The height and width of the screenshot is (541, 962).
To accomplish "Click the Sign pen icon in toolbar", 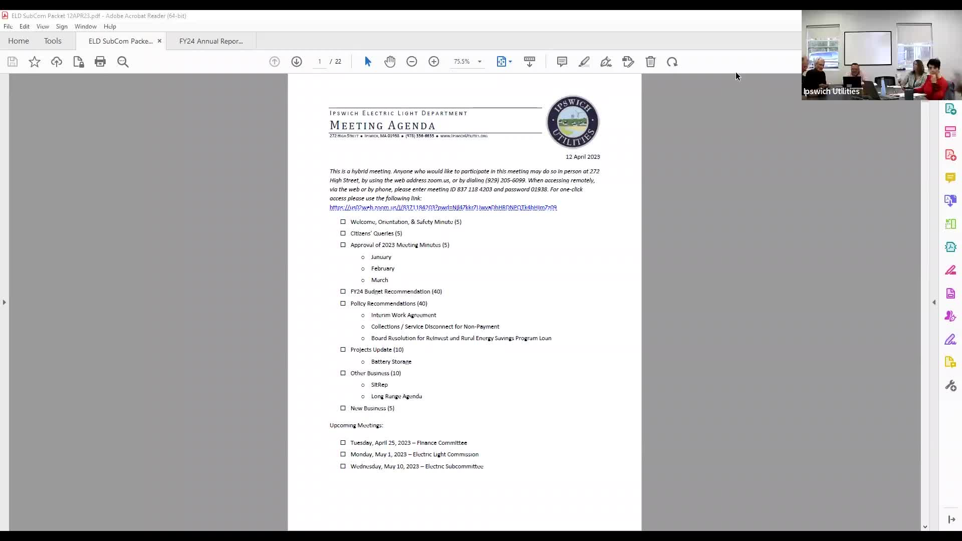I will coord(606,62).
